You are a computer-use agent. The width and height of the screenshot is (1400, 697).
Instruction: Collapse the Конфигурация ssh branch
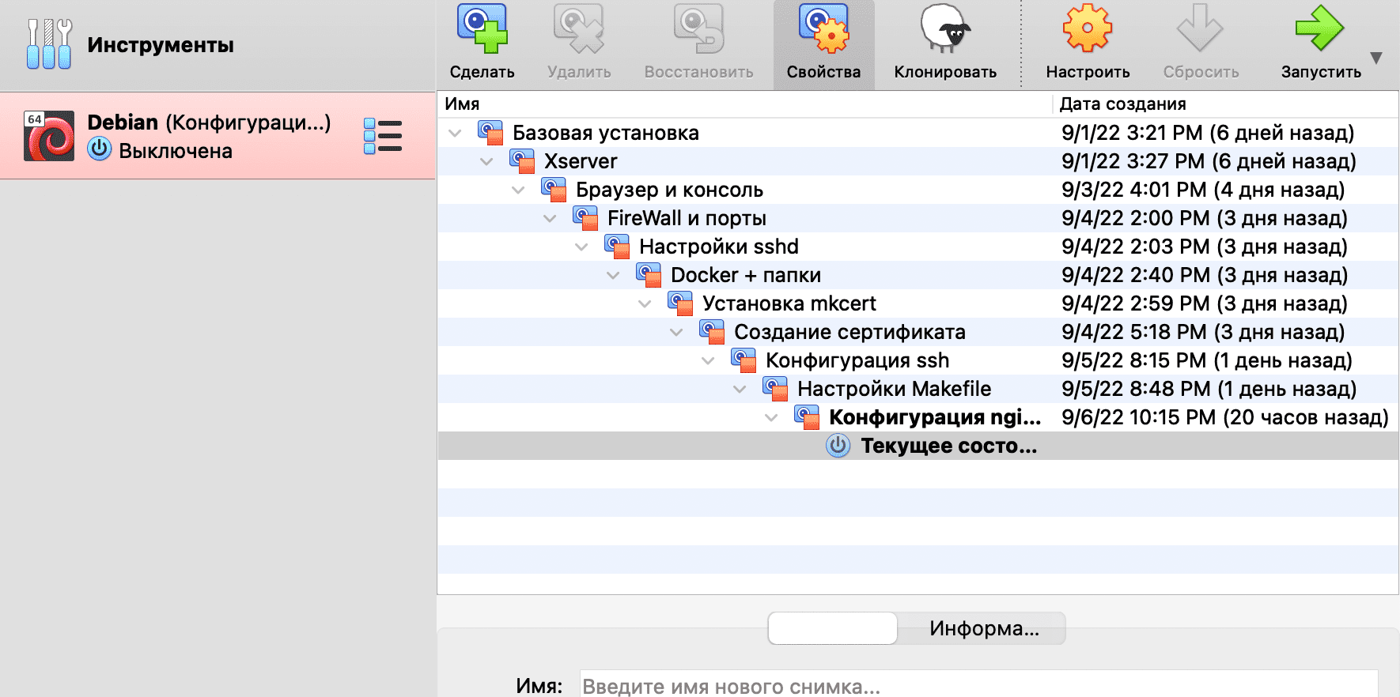point(708,360)
